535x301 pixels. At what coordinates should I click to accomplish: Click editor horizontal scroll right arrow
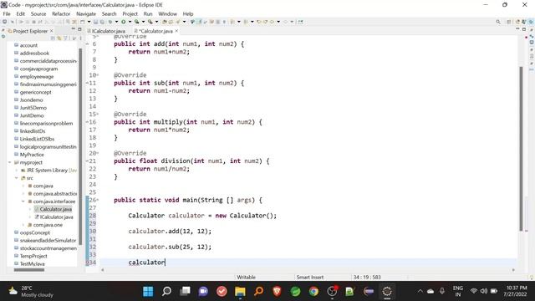(x=513, y=270)
